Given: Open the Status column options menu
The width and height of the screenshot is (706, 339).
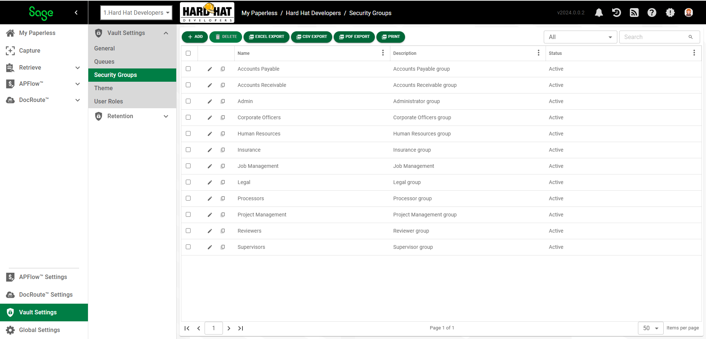Looking at the screenshot, I should pos(694,53).
